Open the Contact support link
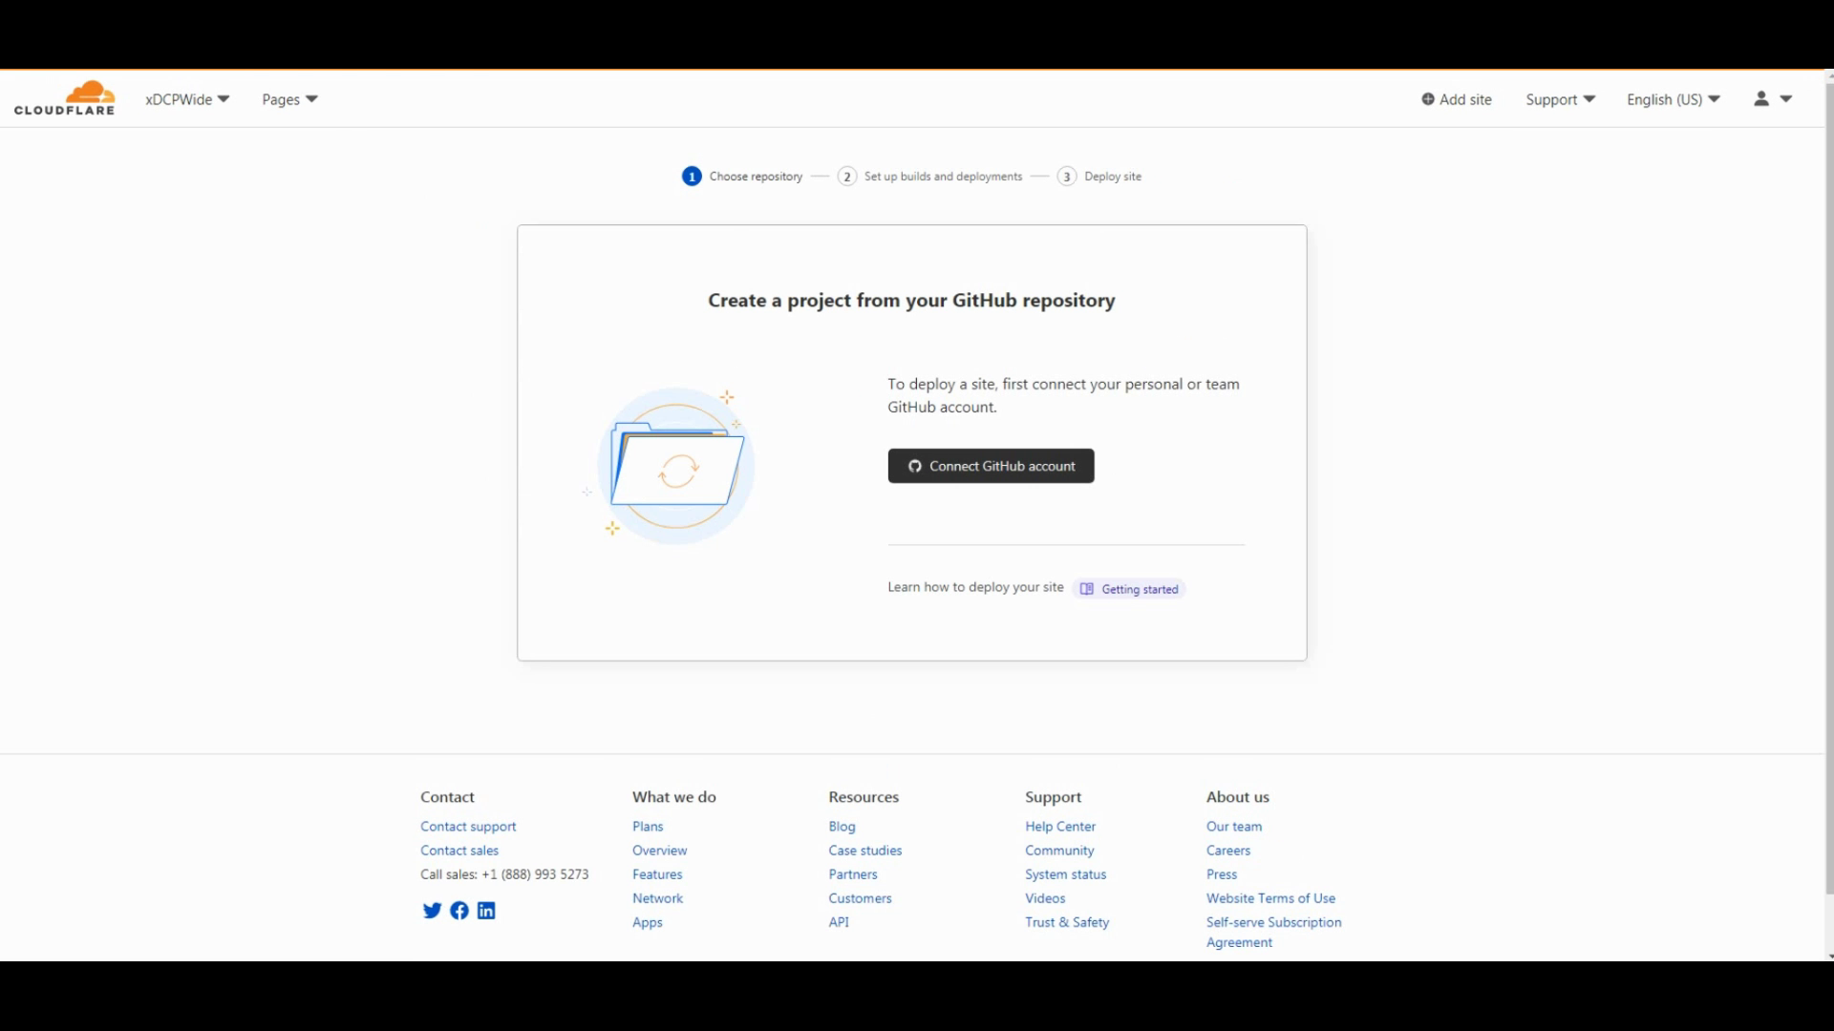Viewport: 1834px width, 1031px height. (468, 827)
